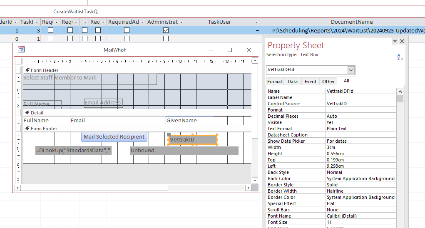
Task: Select the DLookUp StandardsData text box
Action: coord(73,151)
